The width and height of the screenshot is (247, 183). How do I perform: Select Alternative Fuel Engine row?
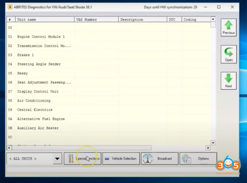pyautogui.click(x=109, y=119)
